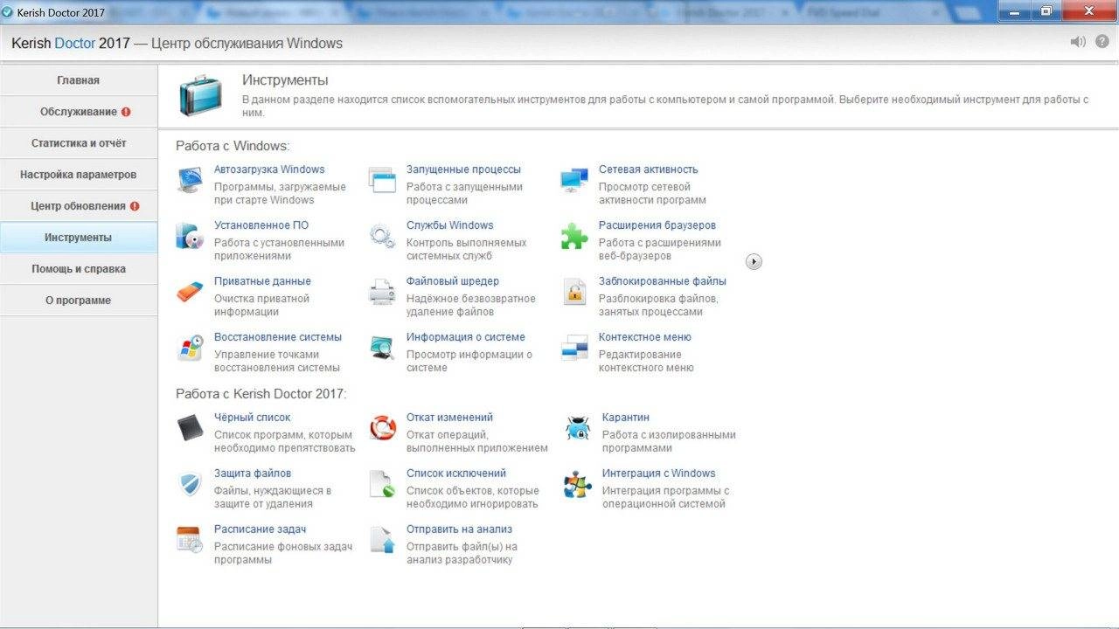Click the sound speaker icon in header

[1078, 42]
